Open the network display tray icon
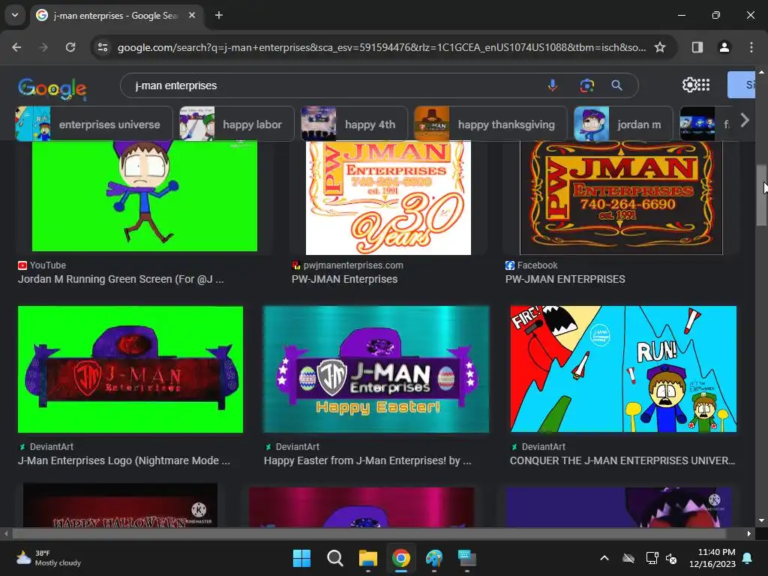 point(652,558)
